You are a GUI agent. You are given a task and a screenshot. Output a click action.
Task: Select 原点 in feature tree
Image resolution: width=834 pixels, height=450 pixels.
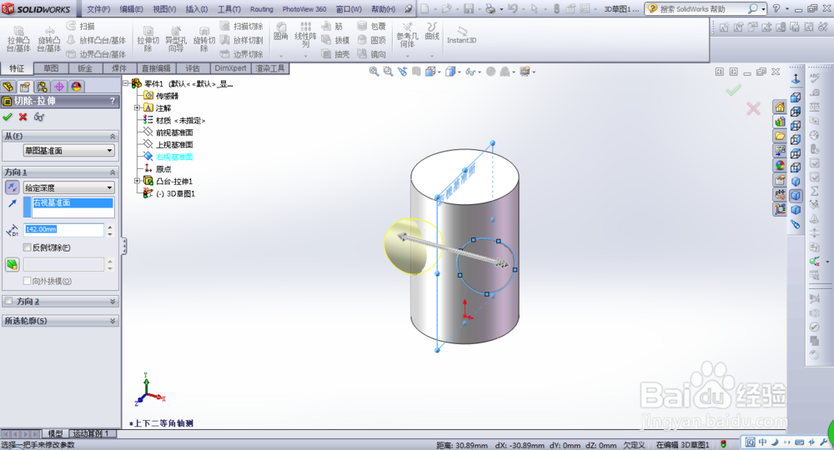click(x=163, y=169)
